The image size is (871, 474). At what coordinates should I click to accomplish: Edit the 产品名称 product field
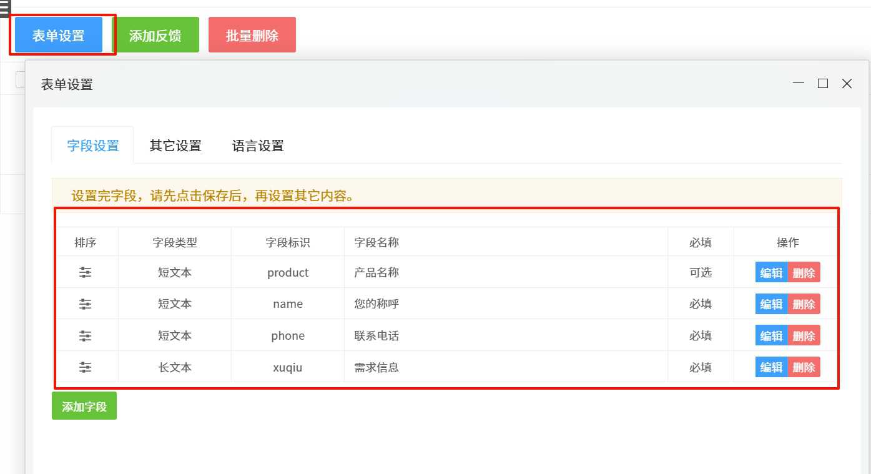click(x=772, y=272)
